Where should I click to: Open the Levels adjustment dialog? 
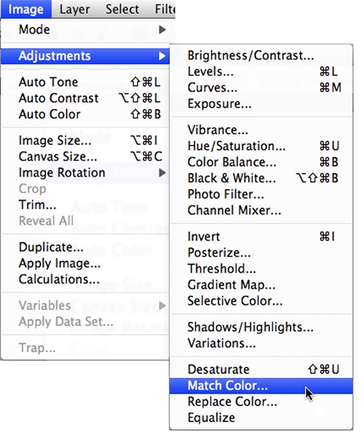point(261,71)
